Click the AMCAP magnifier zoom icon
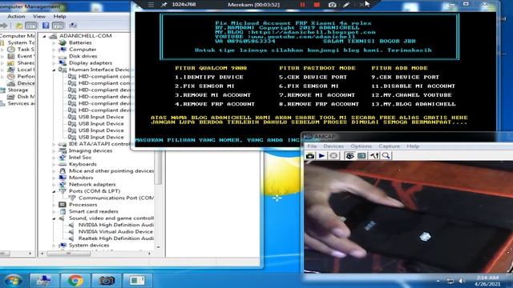This screenshot has width=513, height=288. click(386, 156)
